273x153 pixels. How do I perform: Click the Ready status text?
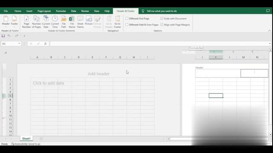(x=5, y=144)
